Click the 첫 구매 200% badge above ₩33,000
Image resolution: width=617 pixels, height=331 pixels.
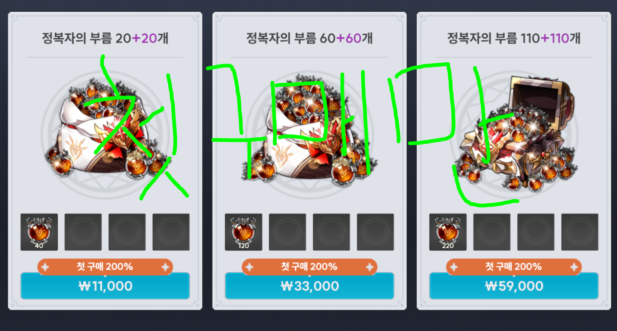pyautogui.click(x=309, y=267)
